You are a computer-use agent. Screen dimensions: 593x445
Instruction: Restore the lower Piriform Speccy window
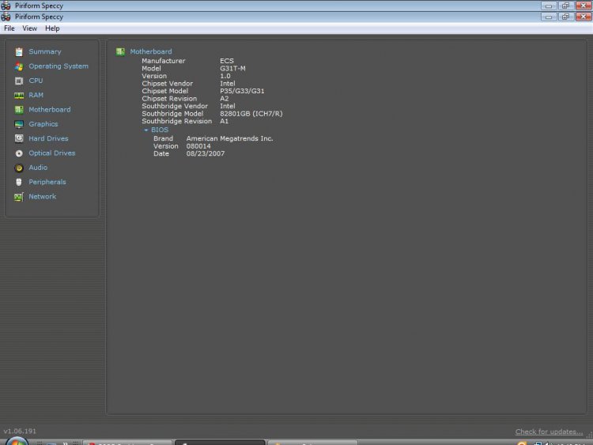566,17
